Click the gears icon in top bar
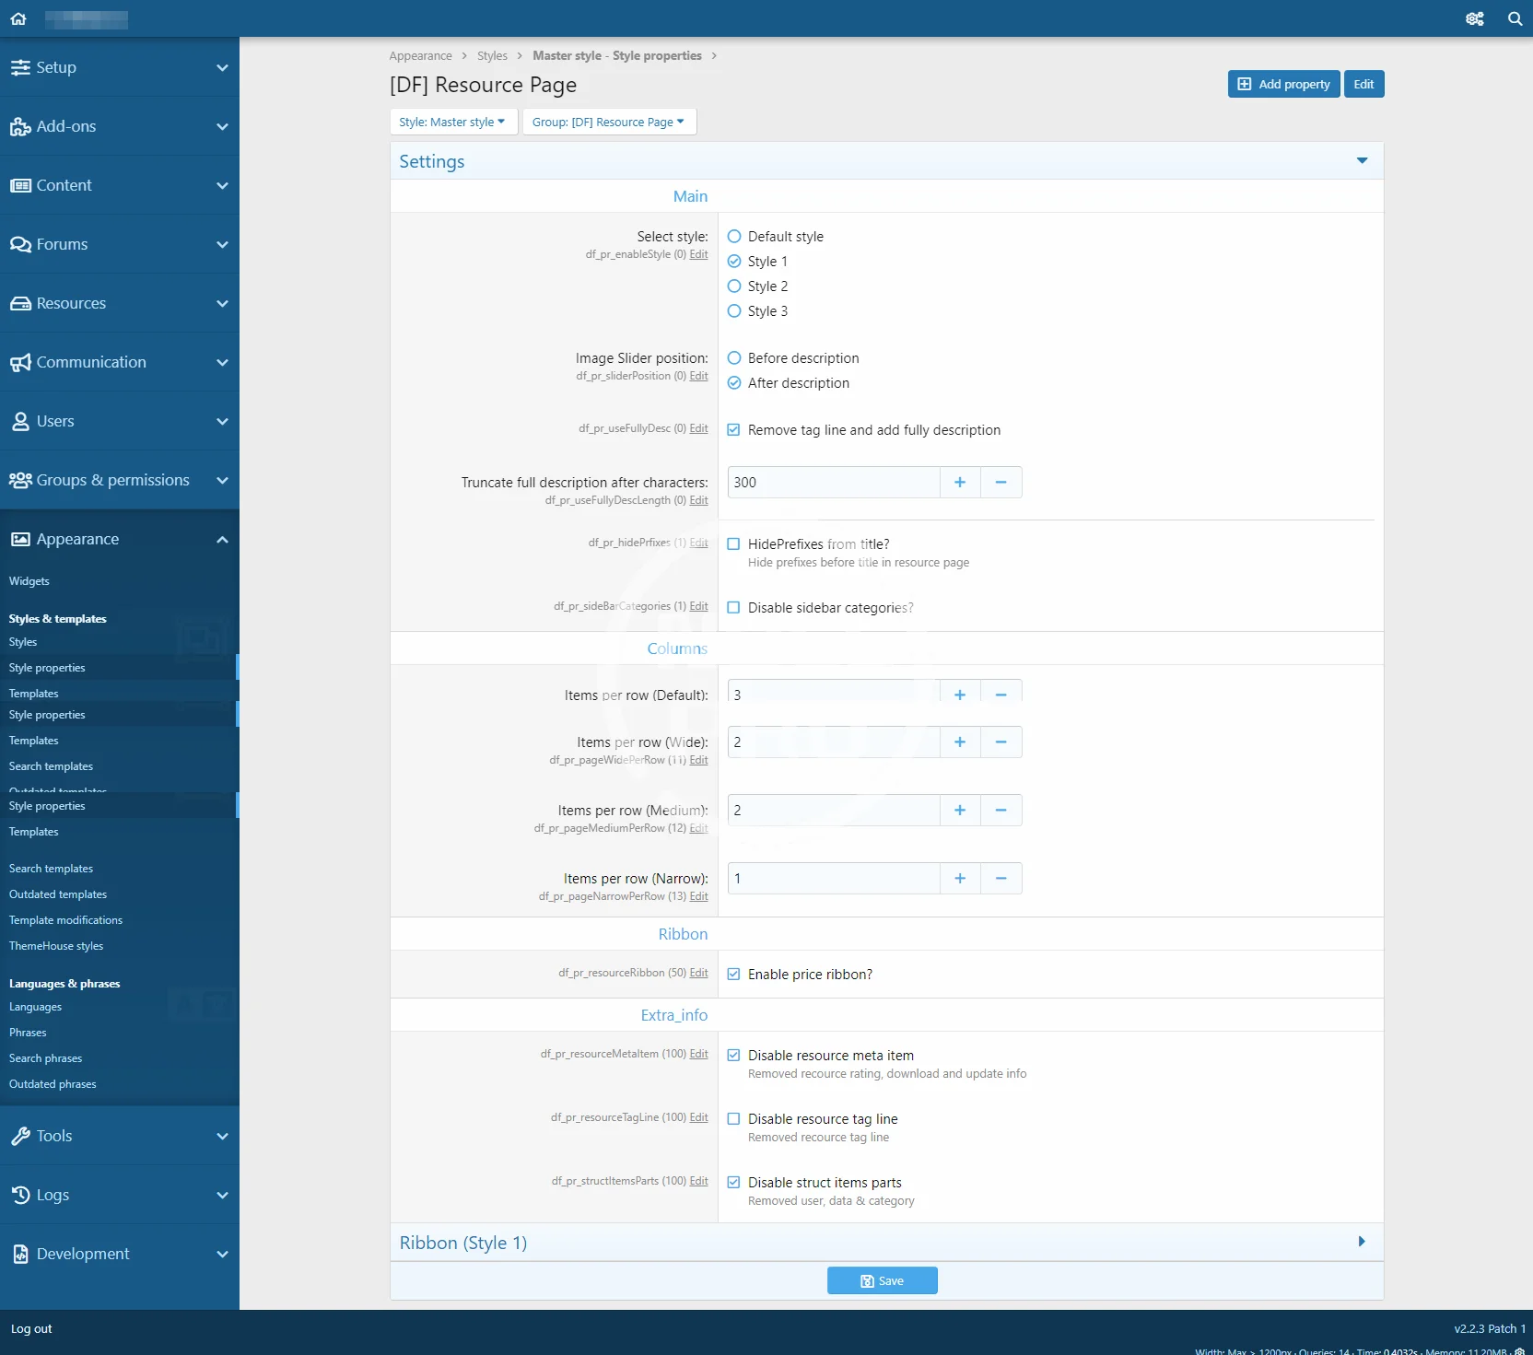 [x=1474, y=18]
